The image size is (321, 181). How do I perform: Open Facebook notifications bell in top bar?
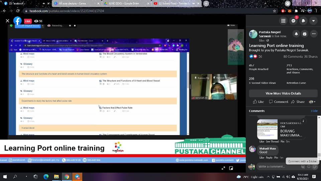[303, 21]
